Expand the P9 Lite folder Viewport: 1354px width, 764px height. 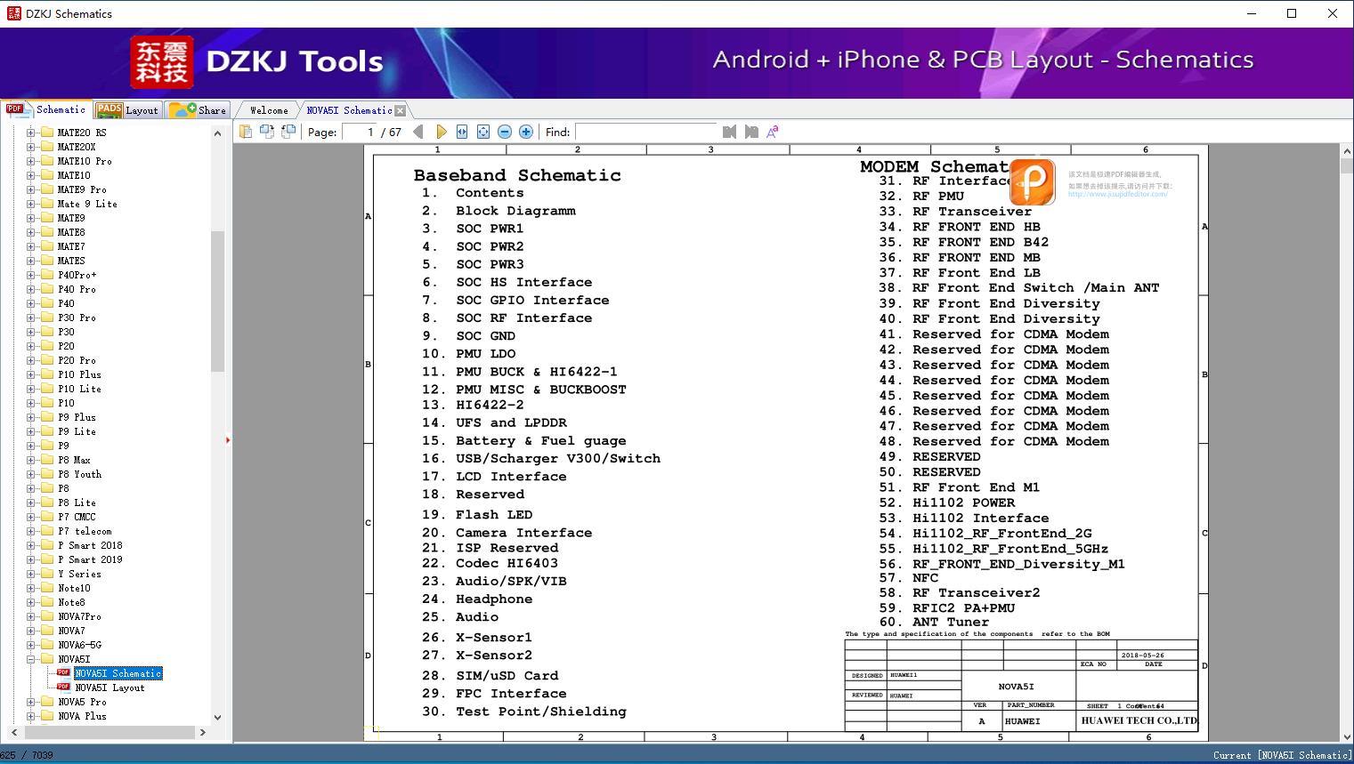point(31,431)
